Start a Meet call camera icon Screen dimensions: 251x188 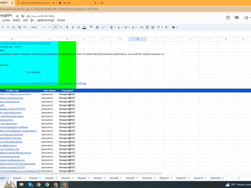tap(246, 18)
